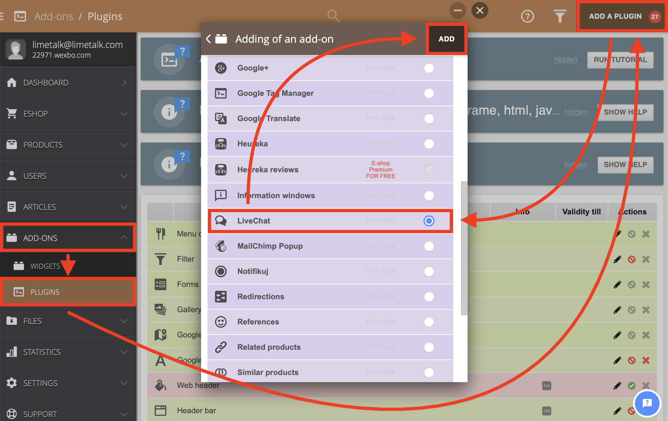This screenshot has height=421, width=668.
Task: Expand the Settings sidebar chevron
Action: [x=124, y=383]
